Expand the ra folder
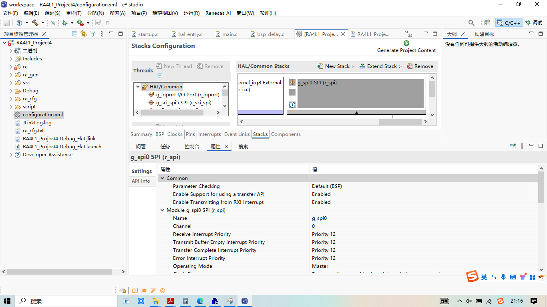The image size is (547, 307). [x=11, y=67]
